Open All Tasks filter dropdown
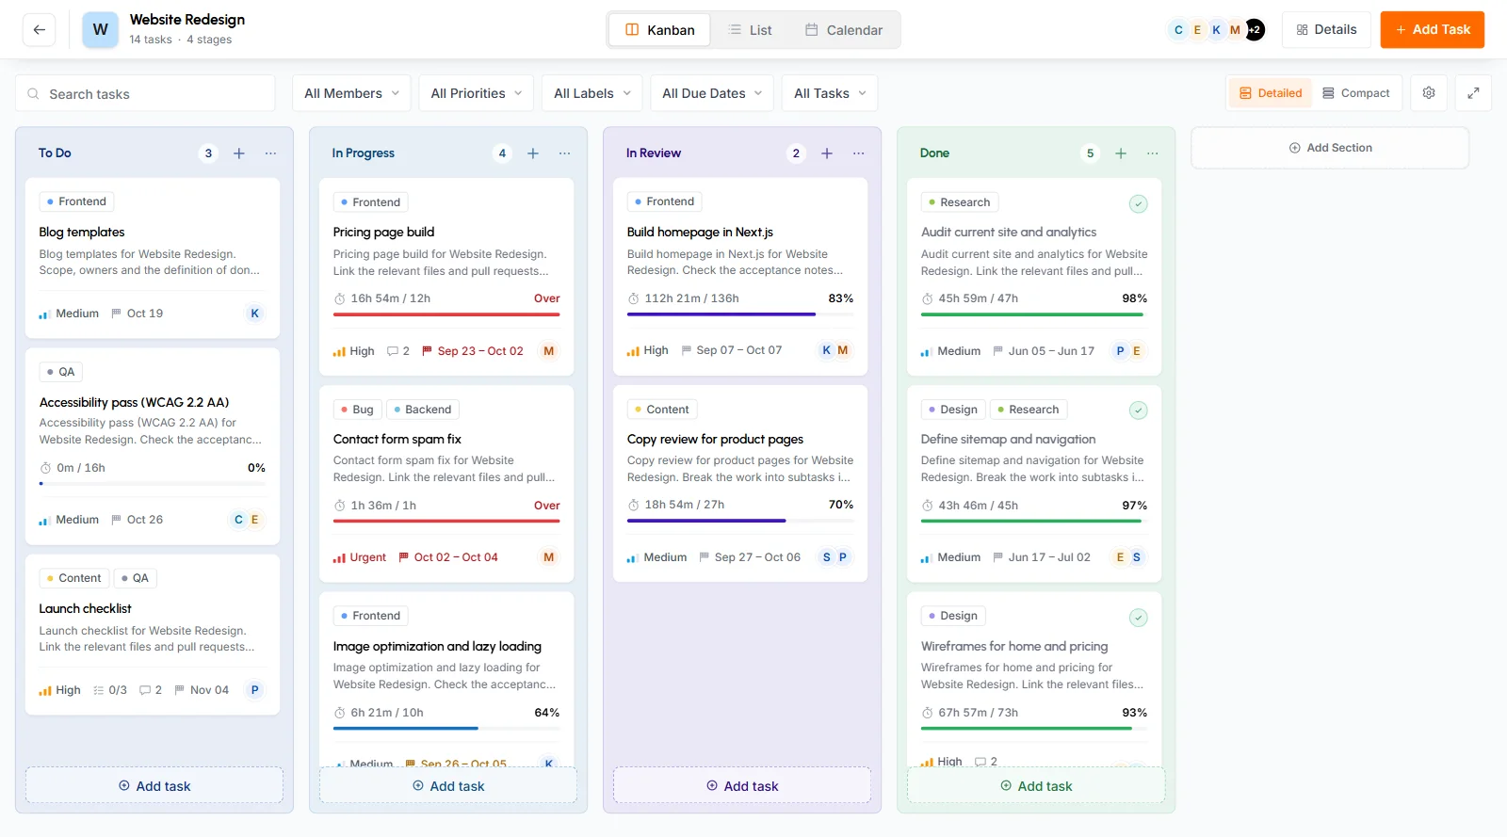 click(830, 93)
